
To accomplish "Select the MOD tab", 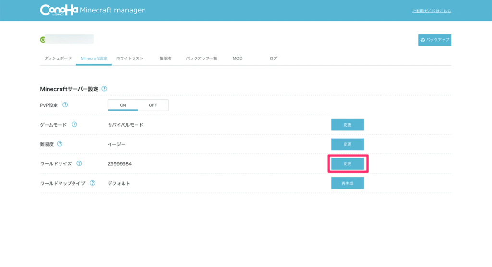I will [237, 58].
